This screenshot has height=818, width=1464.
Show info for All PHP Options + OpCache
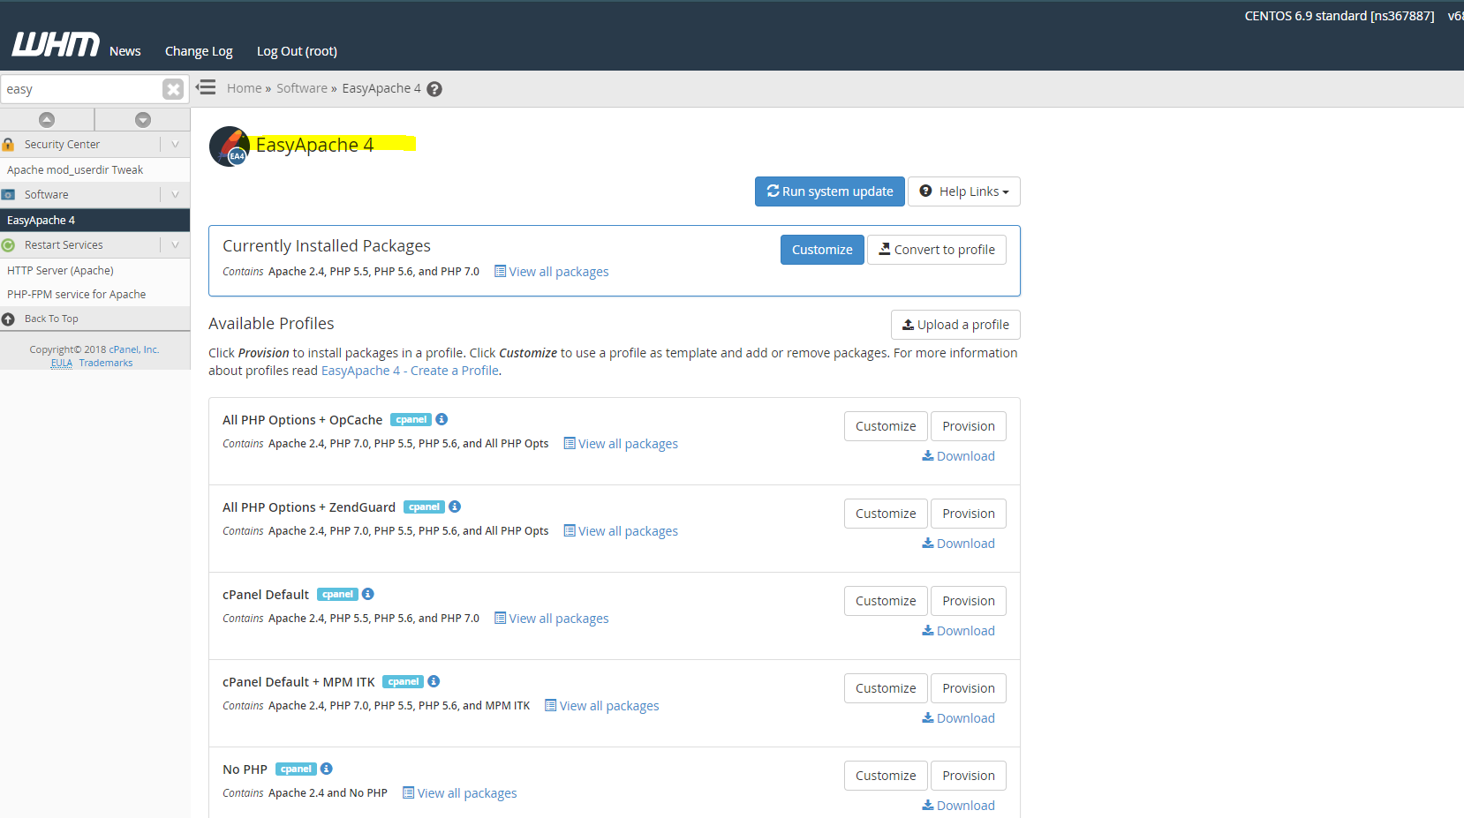coord(441,419)
